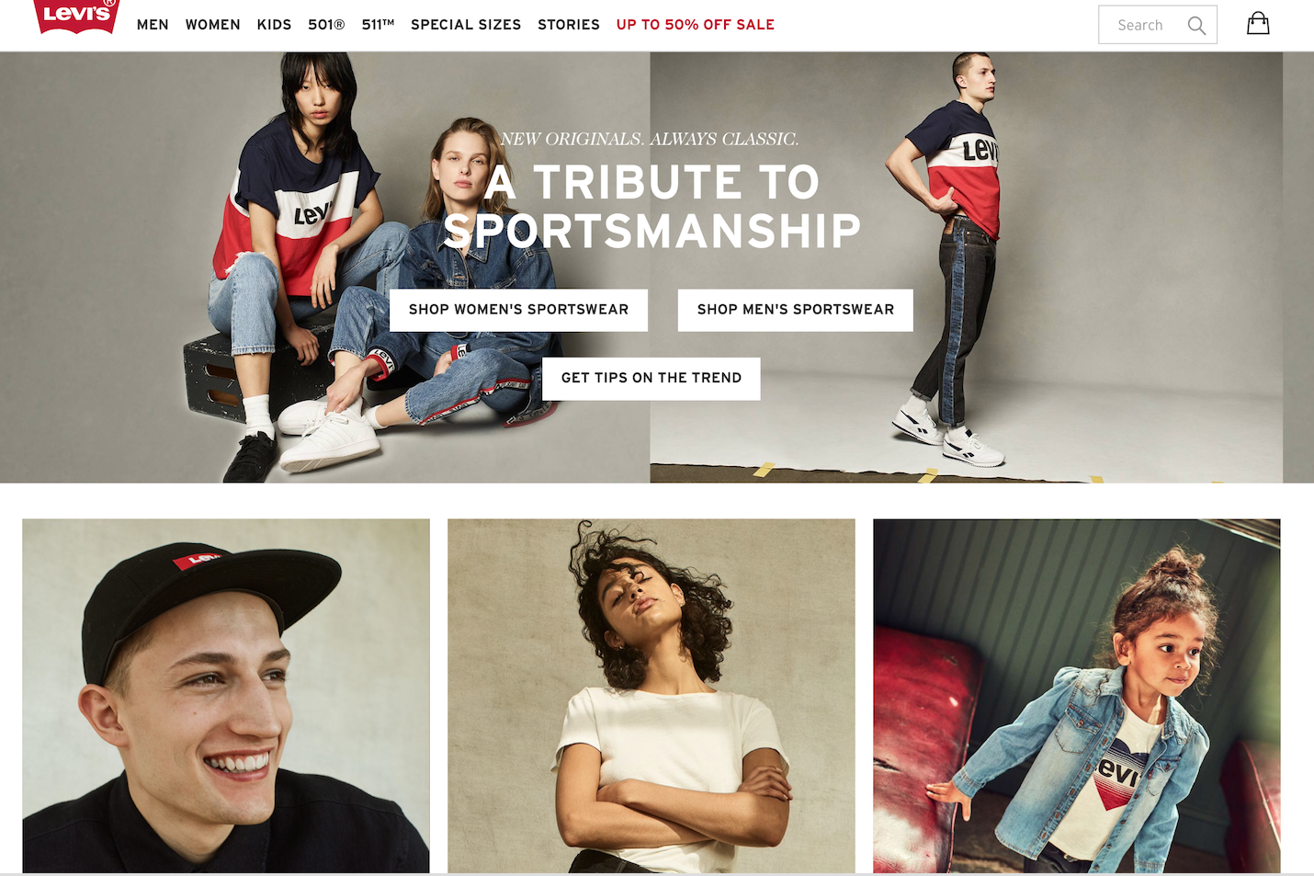Go to the STORIES section
This screenshot has width=1314, height=876.
(x=569, y=25)
